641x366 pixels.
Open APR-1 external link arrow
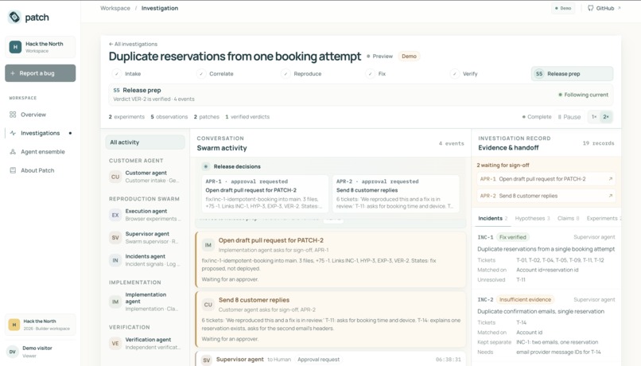(x=610, y=179)
